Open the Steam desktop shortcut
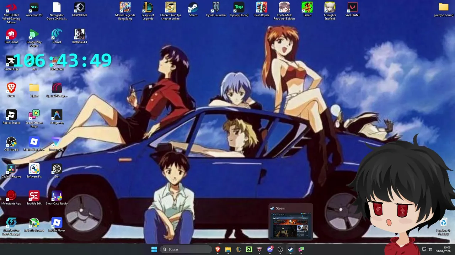The width and height of the screenshot is (455, 255). coord(193,10)
